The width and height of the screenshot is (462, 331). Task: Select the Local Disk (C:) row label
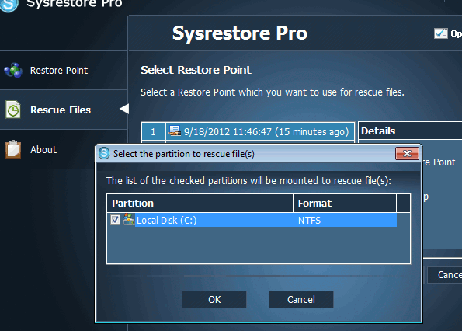[166, 221]
